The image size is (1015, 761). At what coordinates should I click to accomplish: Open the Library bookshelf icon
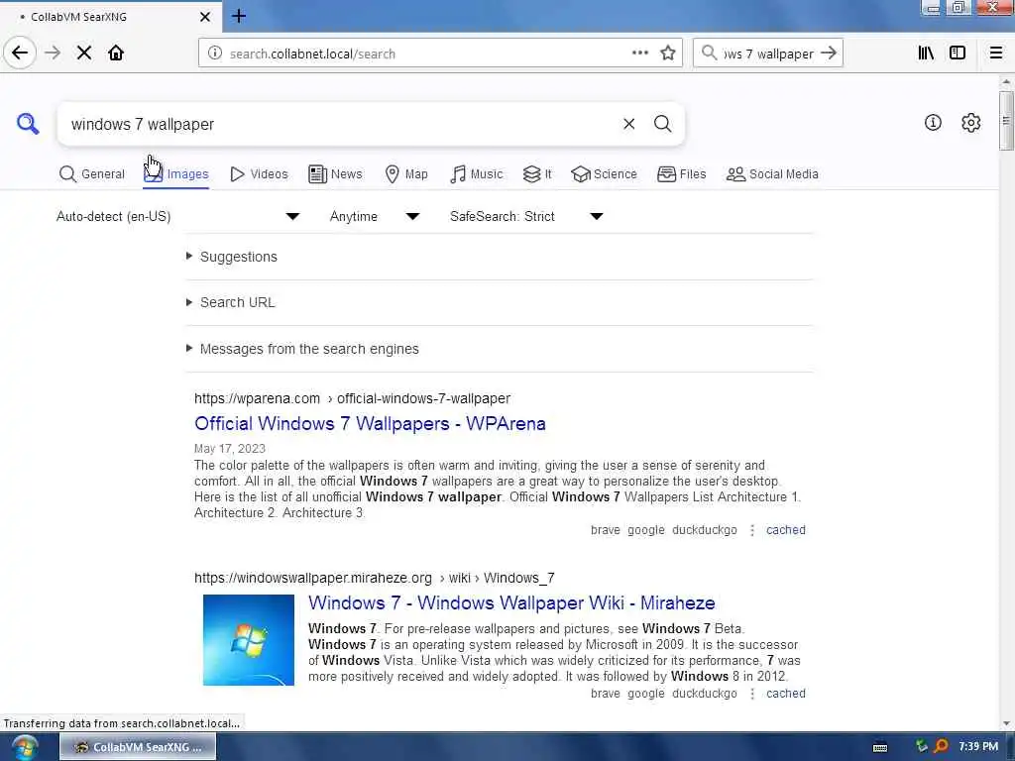(x=926, y=54)
